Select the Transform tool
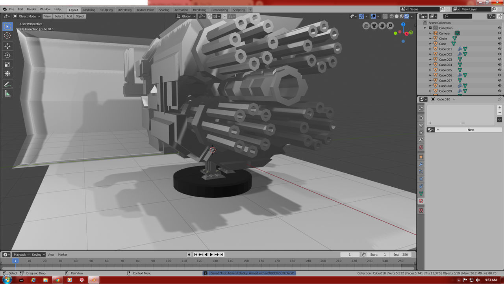Viewport: 504px width, 284px height. point(7,74)
